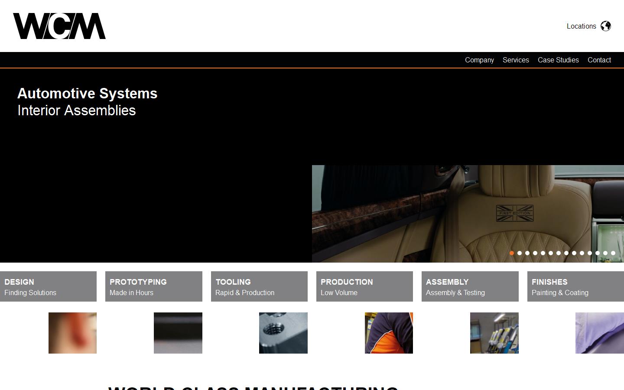Screen dimensions: 624x390
Task: Click the Automotive Systems banner heading
Action: point(87,94)
